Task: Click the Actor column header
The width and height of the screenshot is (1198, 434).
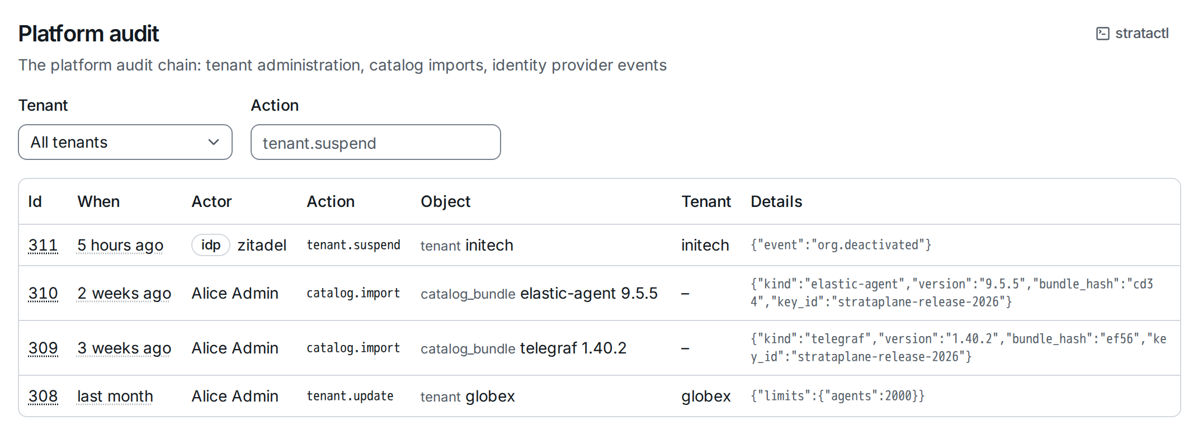Action: click(211, 201)
